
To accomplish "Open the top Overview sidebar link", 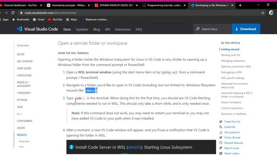I will click(x=23, y=45).
